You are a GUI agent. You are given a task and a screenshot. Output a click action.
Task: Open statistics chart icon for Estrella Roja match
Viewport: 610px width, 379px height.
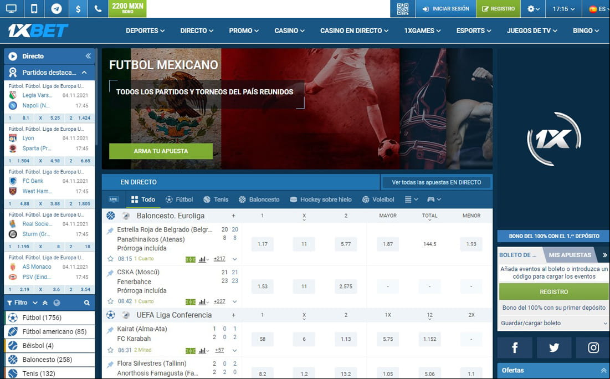[x=203, y=259]
